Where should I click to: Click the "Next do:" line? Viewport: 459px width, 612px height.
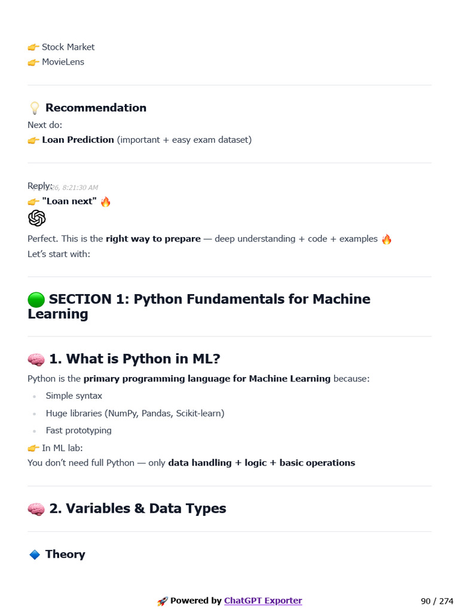(x=45, y=125)
